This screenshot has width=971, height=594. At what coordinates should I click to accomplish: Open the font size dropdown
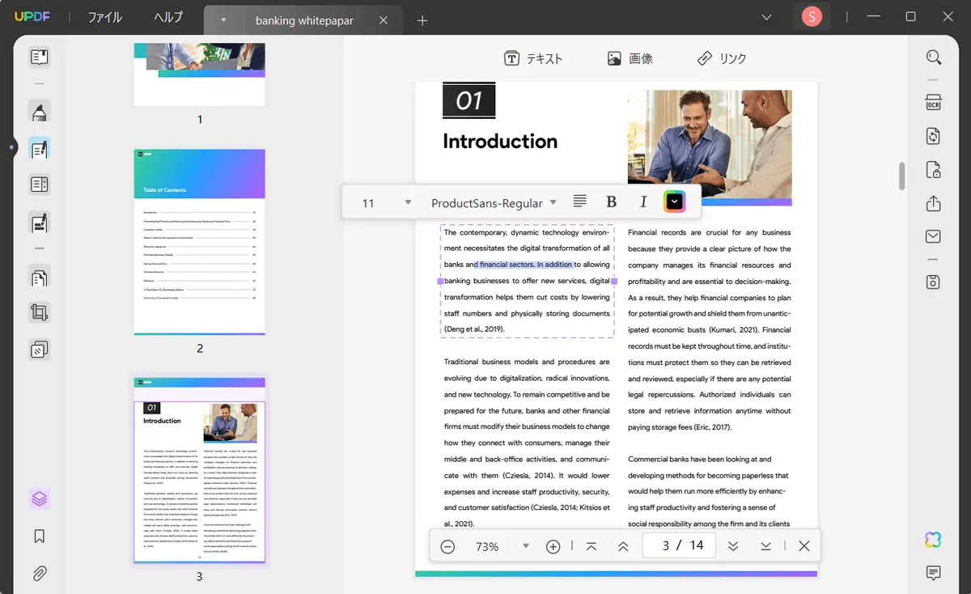click(409, 202)
